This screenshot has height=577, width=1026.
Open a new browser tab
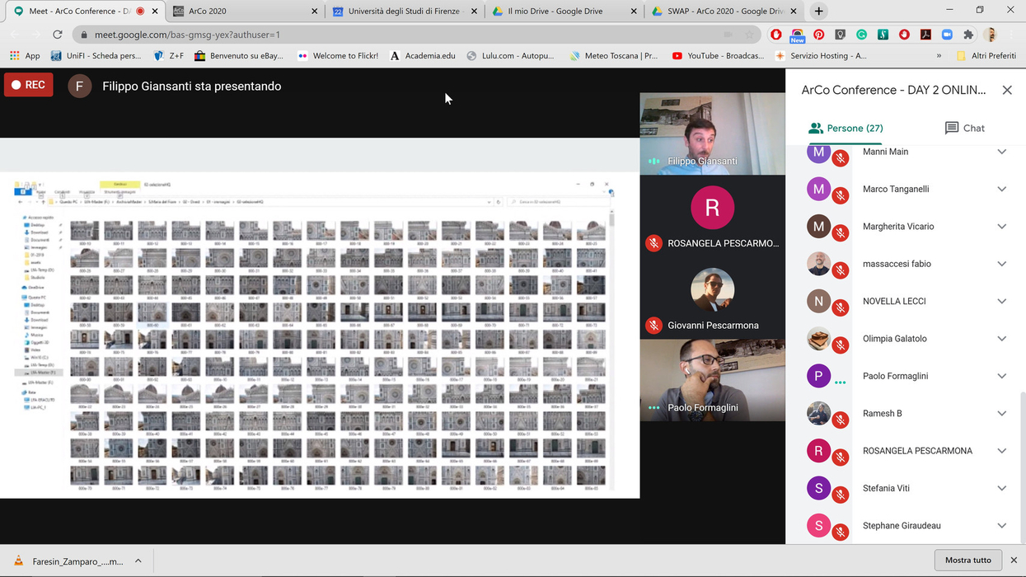pyautogui.click(x=818, y=12)
